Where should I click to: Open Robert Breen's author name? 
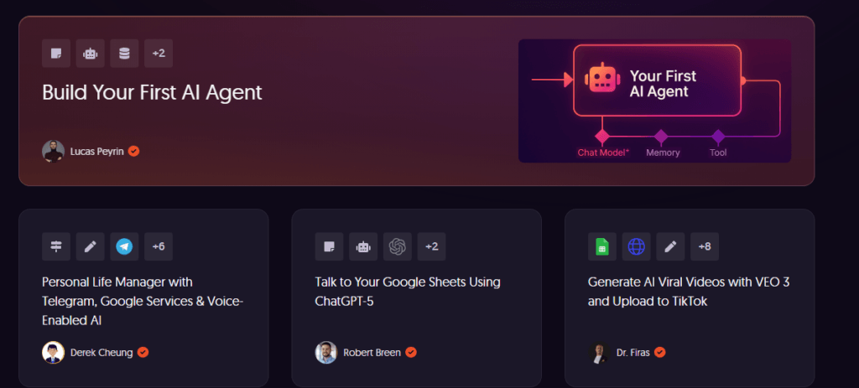372,353
